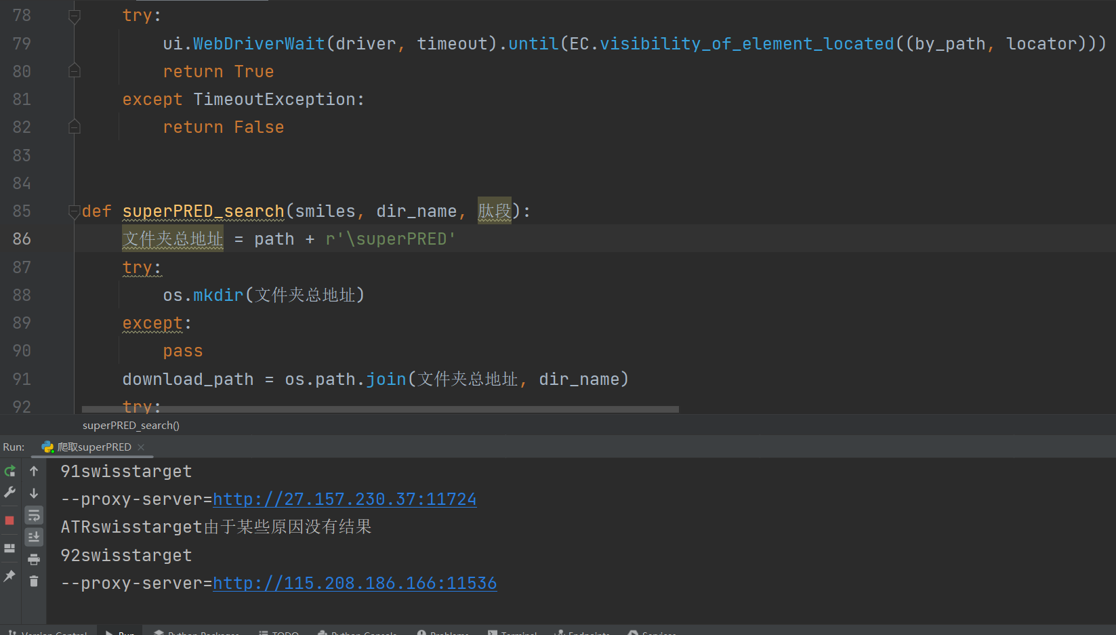
Task: Click TimeoutException on line 81
Action: click(274, 100)
